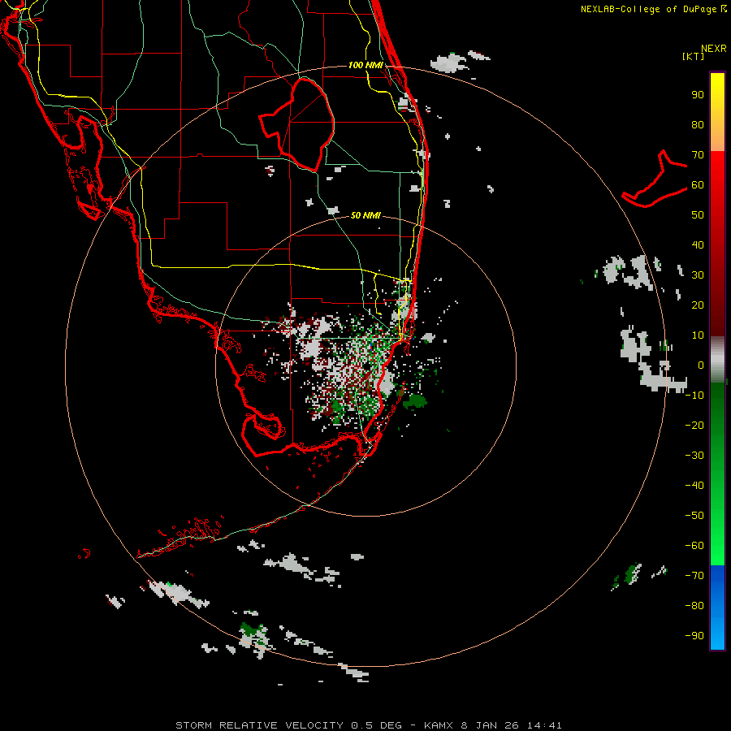Click the KAMX station identifier in caption
731x731 pixels.
[x=439, y=725]
